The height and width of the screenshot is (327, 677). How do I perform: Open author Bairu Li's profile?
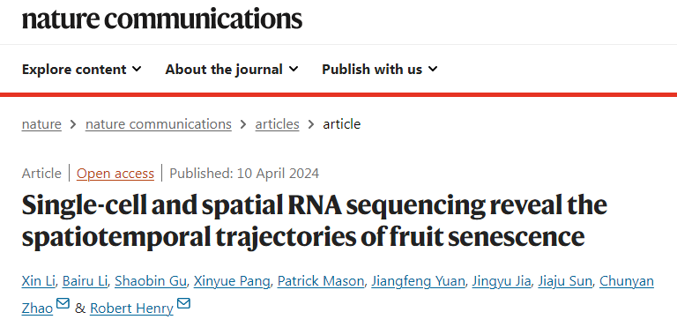85,282
